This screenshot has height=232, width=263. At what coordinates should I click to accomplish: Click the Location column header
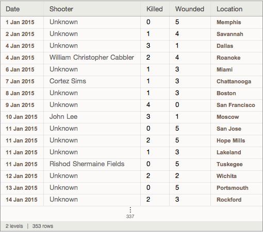[229, 9]
